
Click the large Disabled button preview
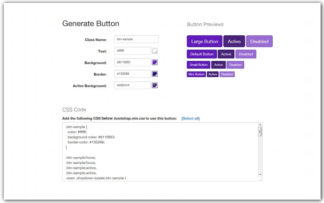pyautogui.click(x=259, y=41)
